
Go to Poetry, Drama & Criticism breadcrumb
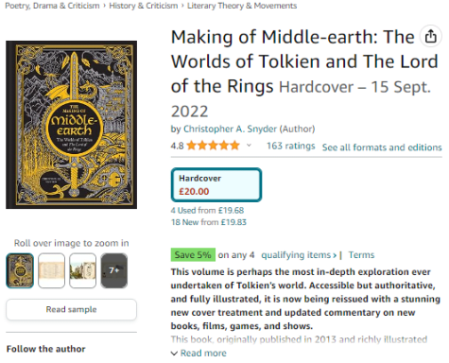coord(52,6)
